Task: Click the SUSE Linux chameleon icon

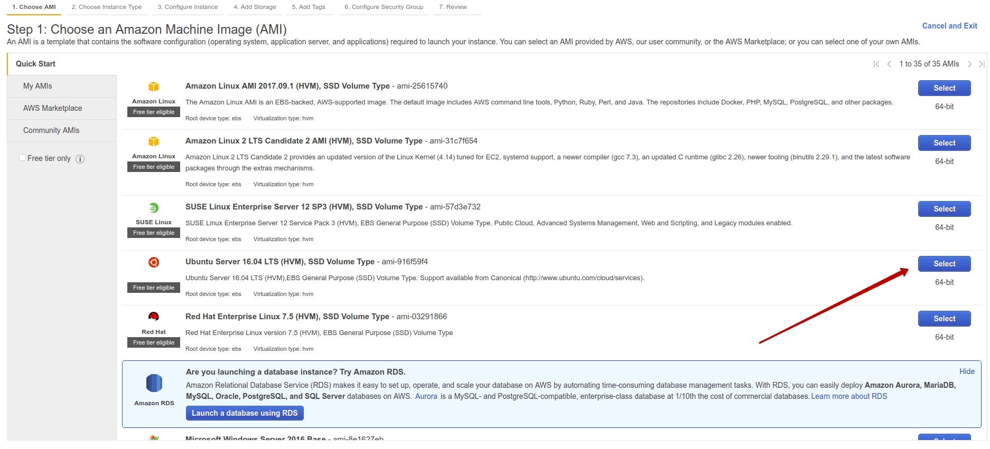Action: [x=154, y=207]
